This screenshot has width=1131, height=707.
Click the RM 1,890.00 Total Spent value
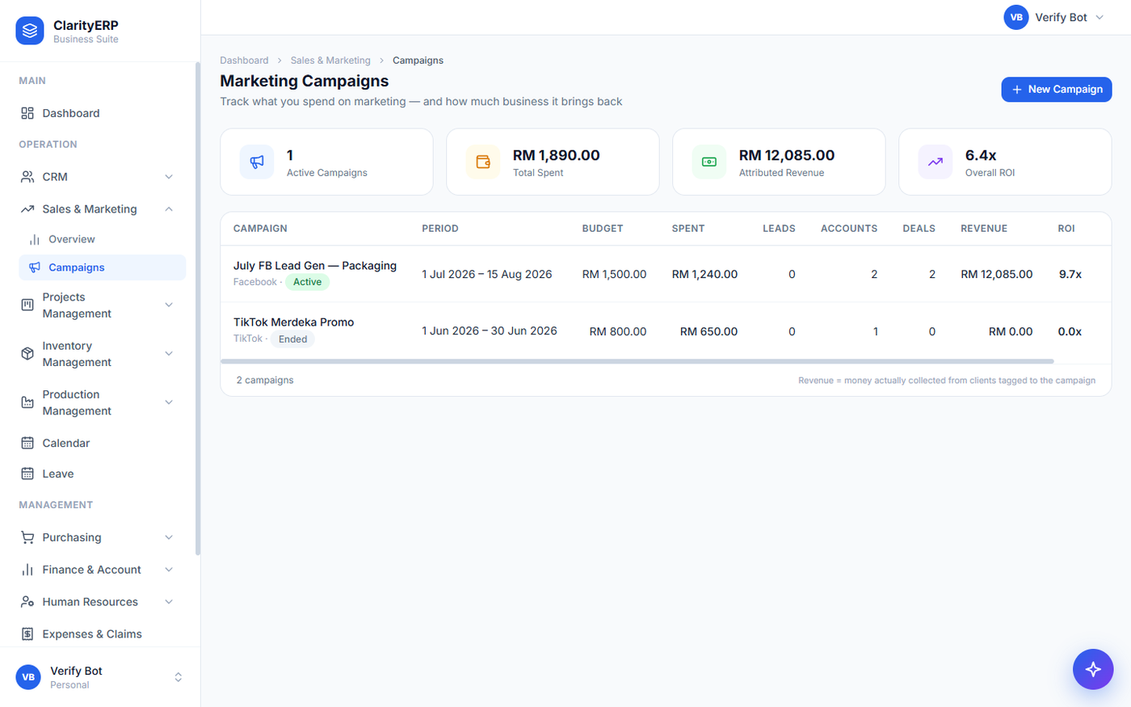[557, 155]
